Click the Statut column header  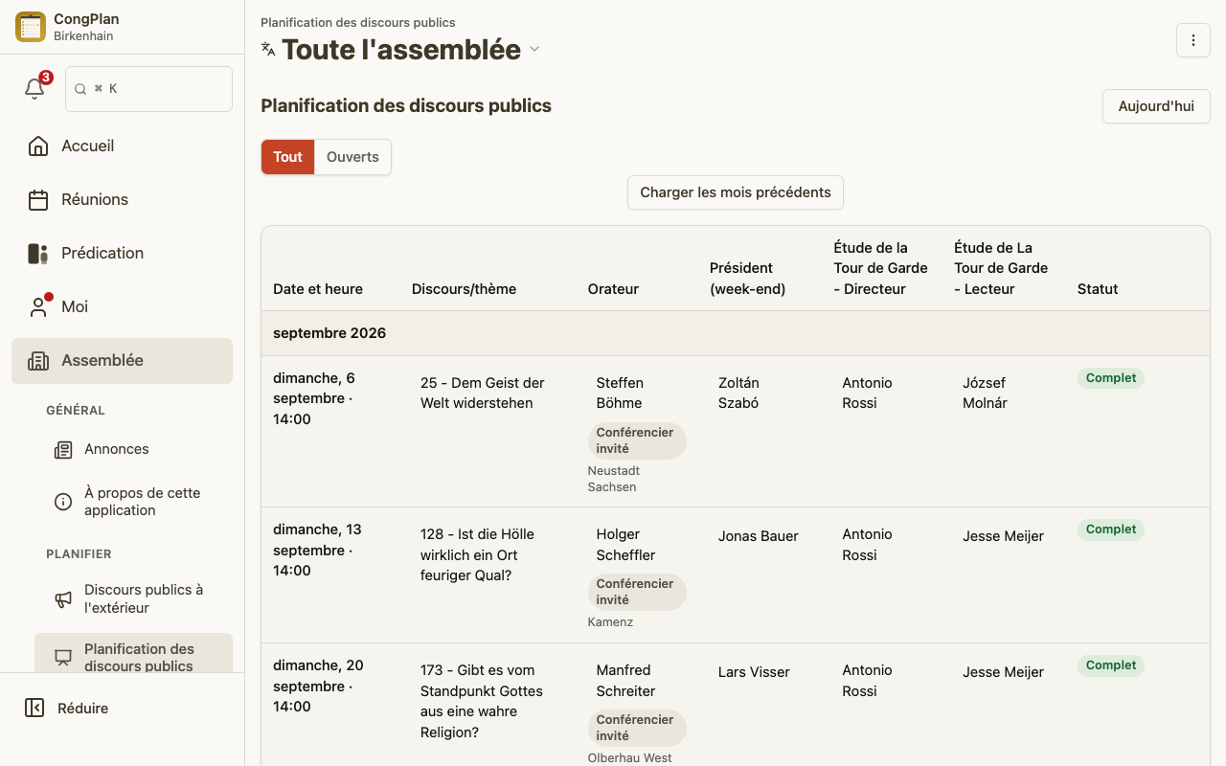pyautogui.click(x=1098, y=289)
